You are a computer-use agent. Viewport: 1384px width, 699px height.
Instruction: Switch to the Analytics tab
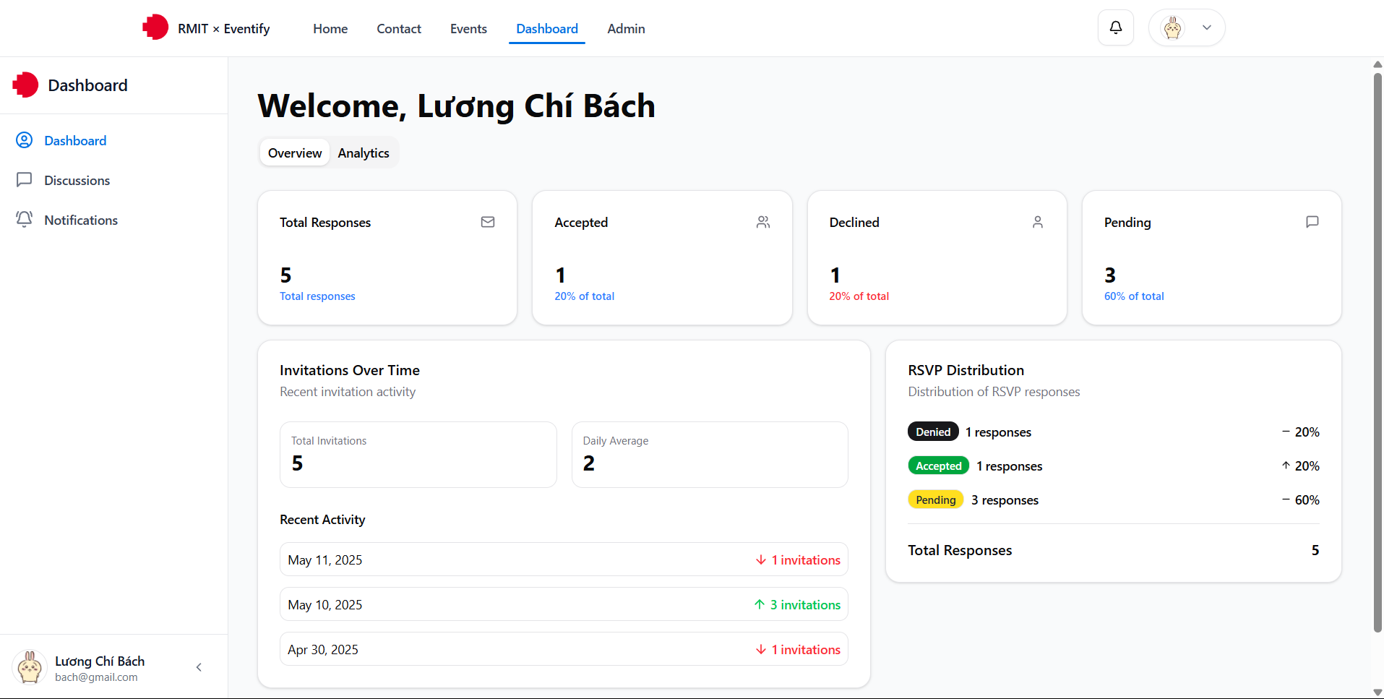point(363,153)
